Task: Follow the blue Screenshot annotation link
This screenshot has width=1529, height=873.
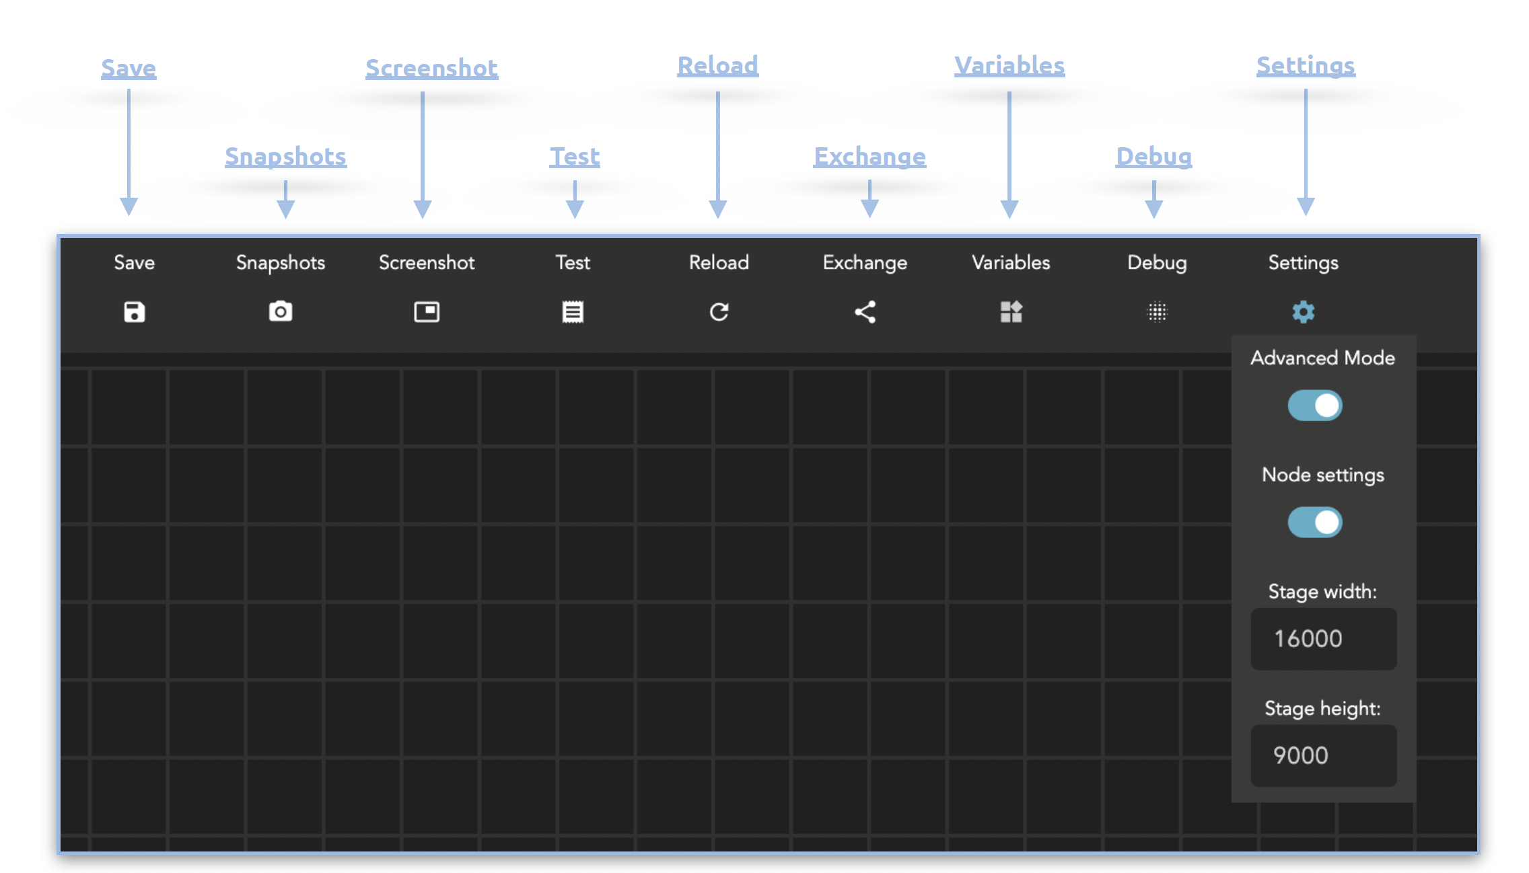Action: point(431,69)
